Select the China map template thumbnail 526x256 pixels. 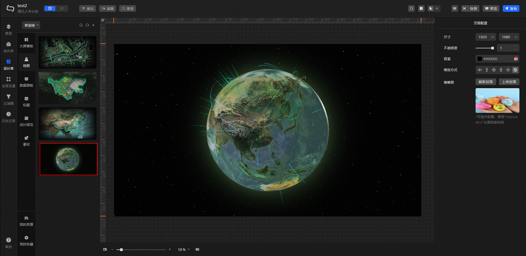pos(67,123)
